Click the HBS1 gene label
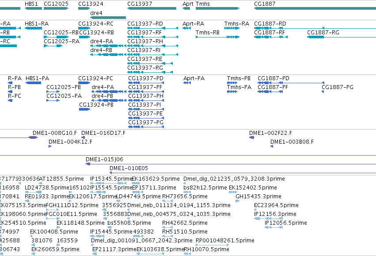 pyautogui.click(x=31, y=4)
